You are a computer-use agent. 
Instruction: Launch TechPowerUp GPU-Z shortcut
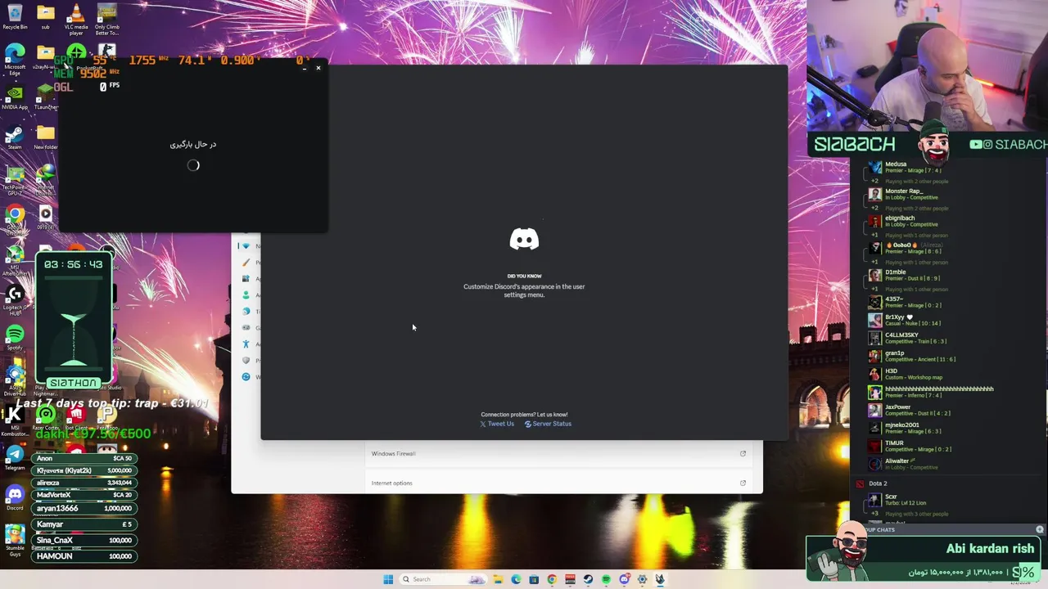(15, 178)
